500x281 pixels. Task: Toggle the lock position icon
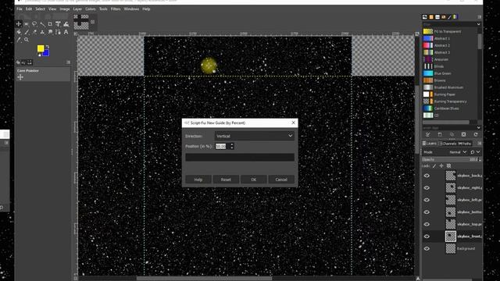coord(441,165)
